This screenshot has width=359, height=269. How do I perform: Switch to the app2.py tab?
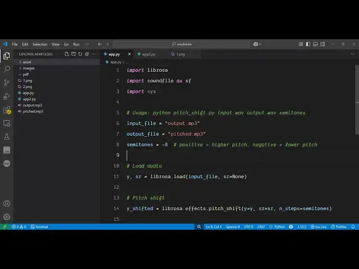coord(149,54)
